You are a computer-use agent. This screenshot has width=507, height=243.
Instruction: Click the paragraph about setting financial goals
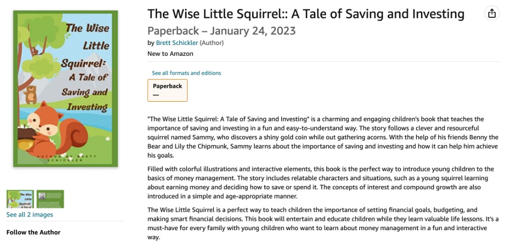[322, 223]
